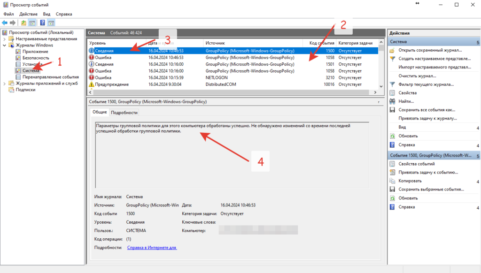Image resolution: width=481 pixels, height=273 pixels.
Task: Open the Вид menu
Action: tap(47, 14)
